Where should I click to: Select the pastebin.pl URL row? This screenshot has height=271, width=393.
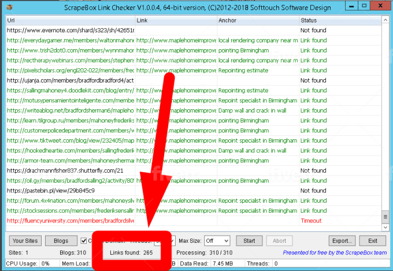(x=194, y=191)
